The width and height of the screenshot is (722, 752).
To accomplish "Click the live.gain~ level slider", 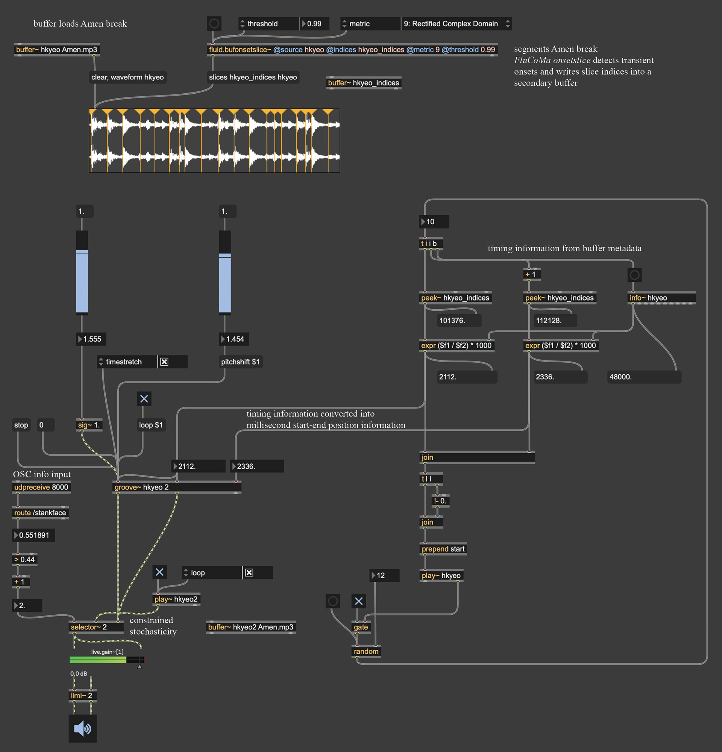I will click(x=107, y=659).
